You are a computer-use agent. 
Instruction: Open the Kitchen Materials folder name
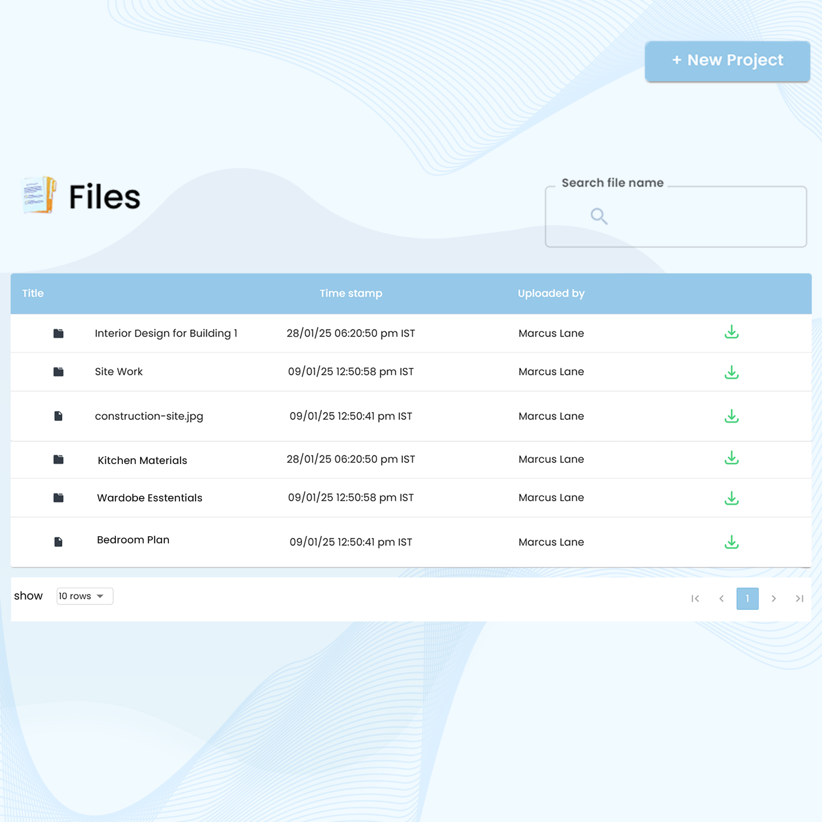[142, 460]
